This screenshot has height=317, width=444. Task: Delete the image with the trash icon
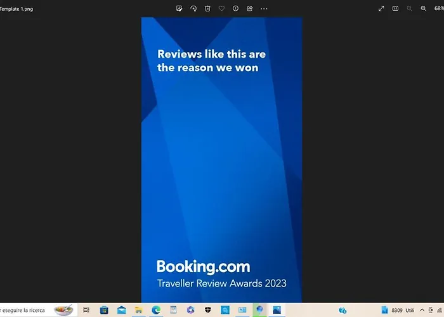point(207,8)
